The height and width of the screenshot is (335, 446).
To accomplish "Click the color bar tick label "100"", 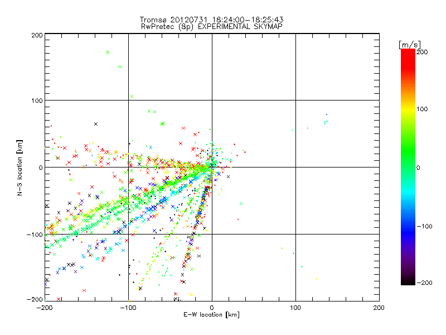I will click(x=422, y=109).
